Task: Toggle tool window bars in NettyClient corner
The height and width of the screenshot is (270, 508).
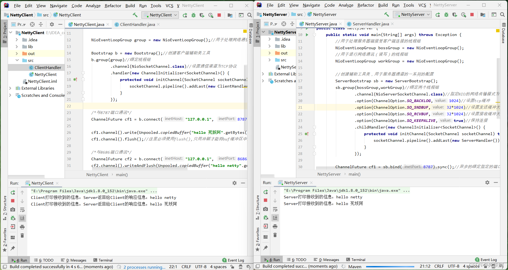Action: pos(4,267)
